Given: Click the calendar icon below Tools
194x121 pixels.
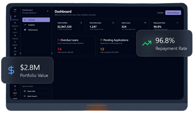Looking at the screenshot, I should click(x=15, y=55).
